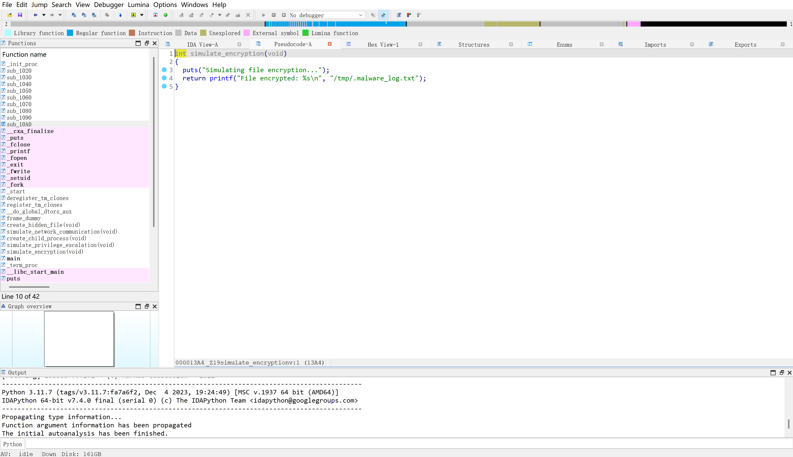Open file with the folder icon

(10, 15)
